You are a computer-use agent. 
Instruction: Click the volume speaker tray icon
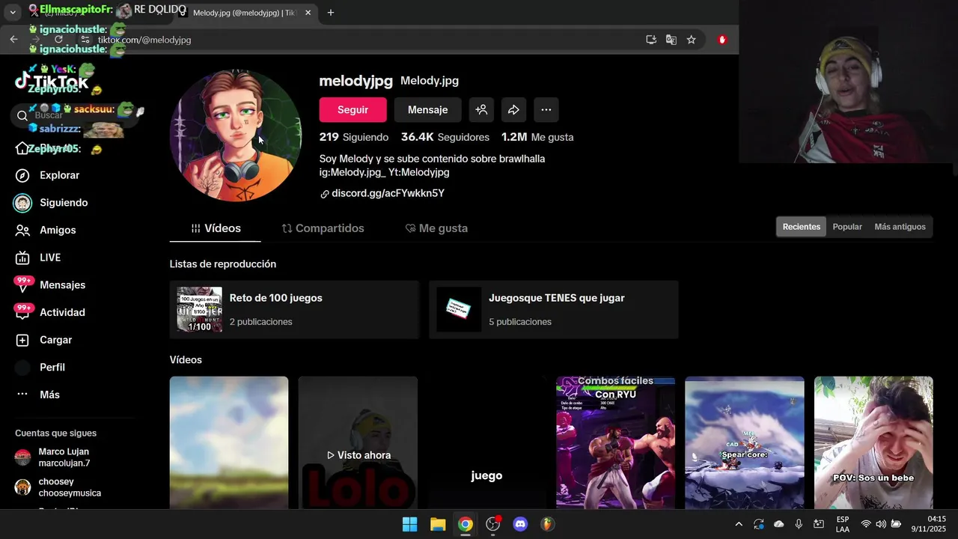click(x=881, y=524)
